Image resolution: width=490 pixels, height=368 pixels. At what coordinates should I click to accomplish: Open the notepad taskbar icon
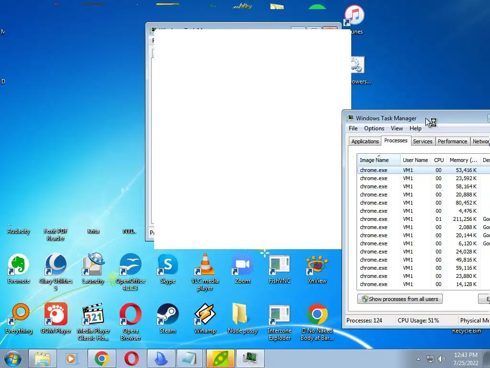pos(190,358)
